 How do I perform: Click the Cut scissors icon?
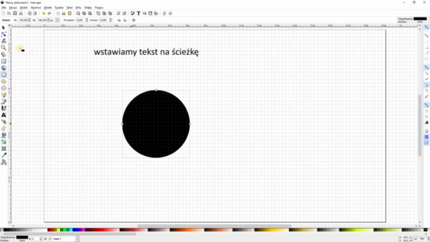coord(64,13)
